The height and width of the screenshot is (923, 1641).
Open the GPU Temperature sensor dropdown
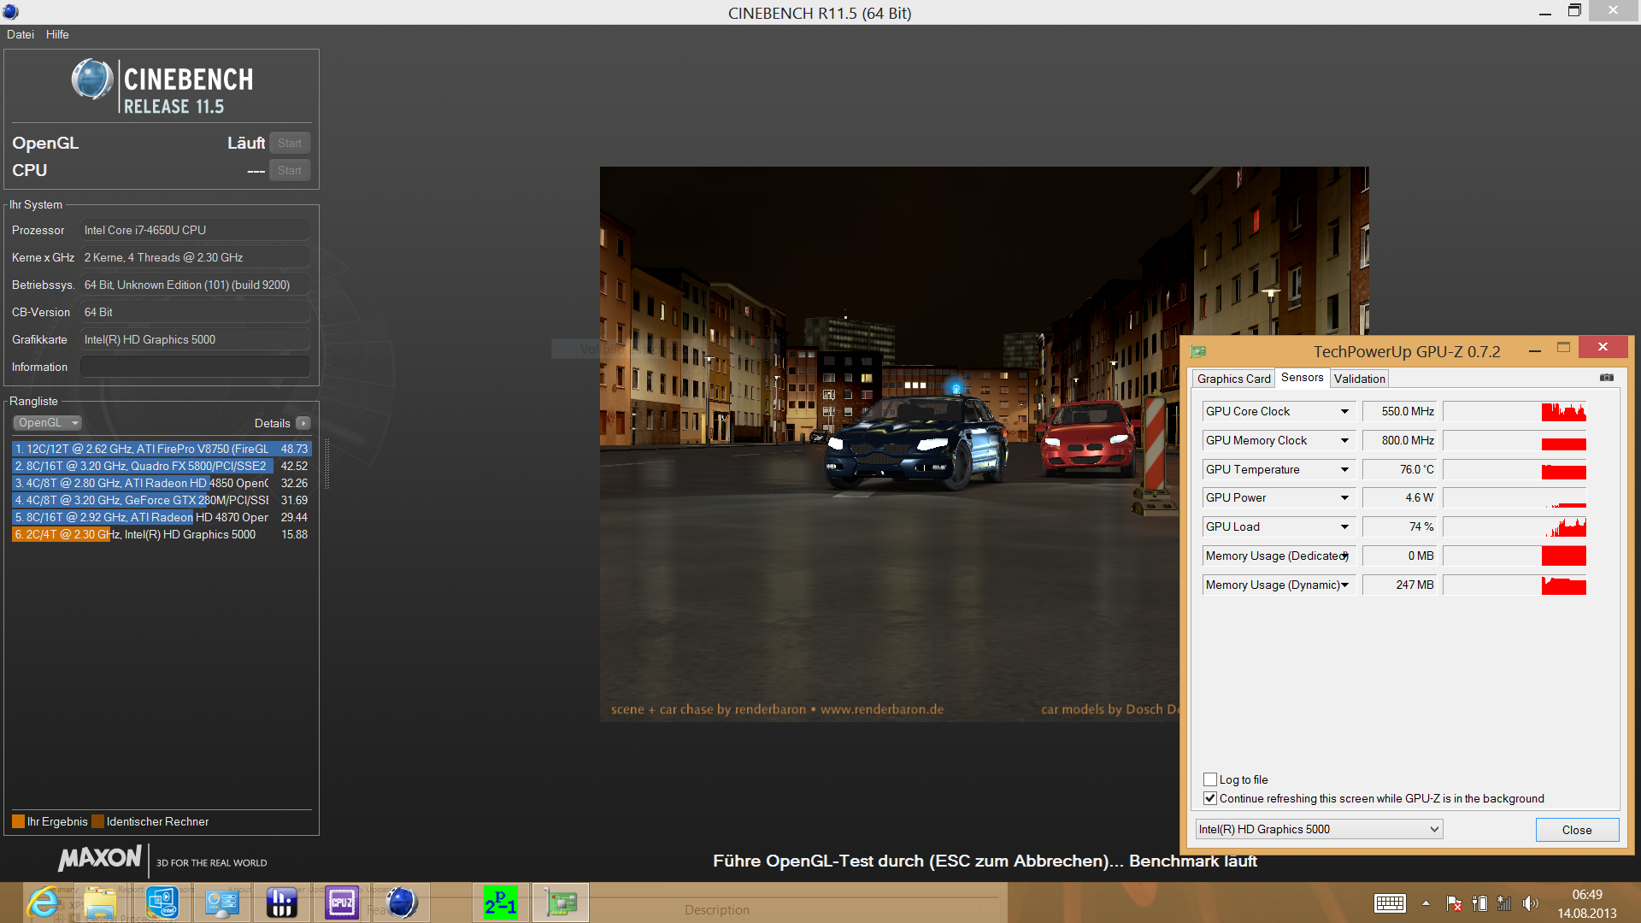1344,470
